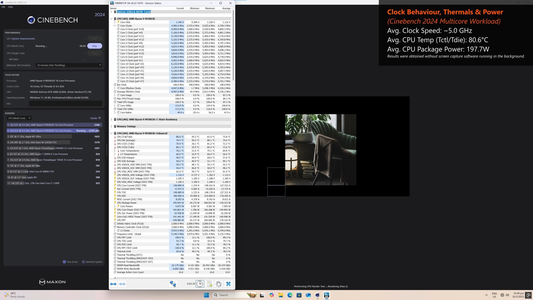Screen dimensions: 533x300
Task: Collapse the Core Clocks tree node
Action: click(x=115, y=26)
